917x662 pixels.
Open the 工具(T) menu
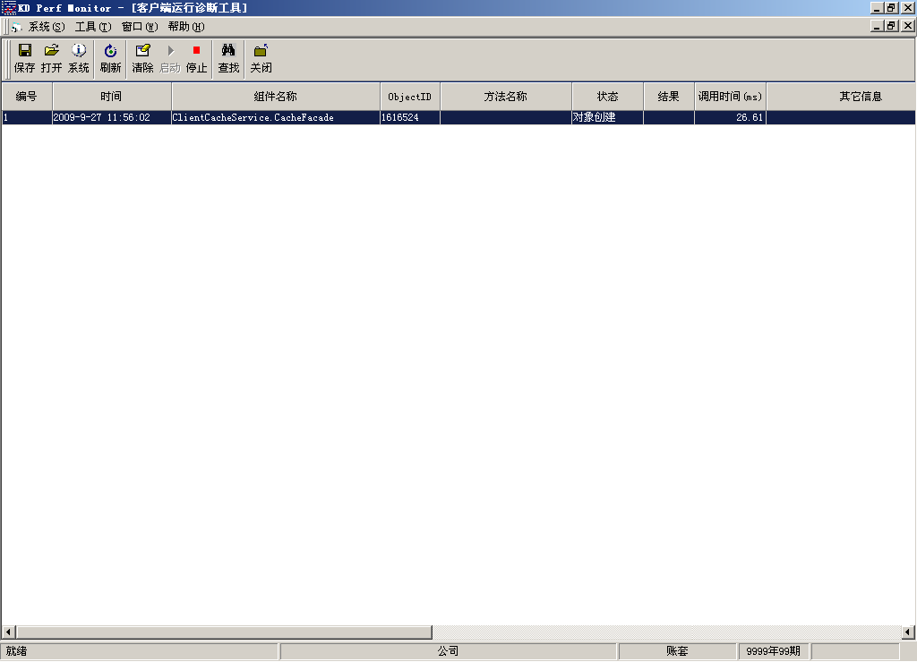click(x=93, y=27)
